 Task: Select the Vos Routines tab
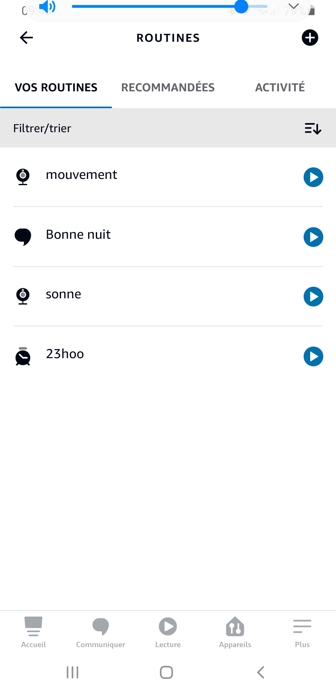coord(56,88)
